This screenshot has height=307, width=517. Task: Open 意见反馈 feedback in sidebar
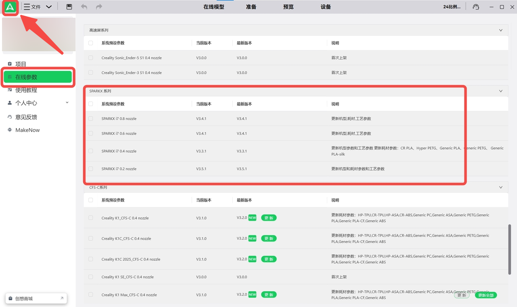tap(26, 117)
